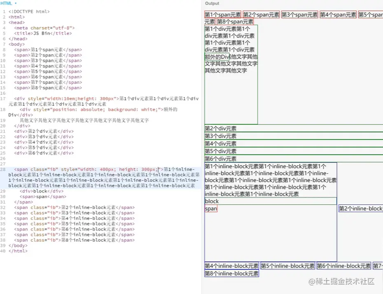Image resolution: width=383 pixels, height=294 pixels.
Task: Click the opening <body> tag in the code
Action: [x=16, y=44]
